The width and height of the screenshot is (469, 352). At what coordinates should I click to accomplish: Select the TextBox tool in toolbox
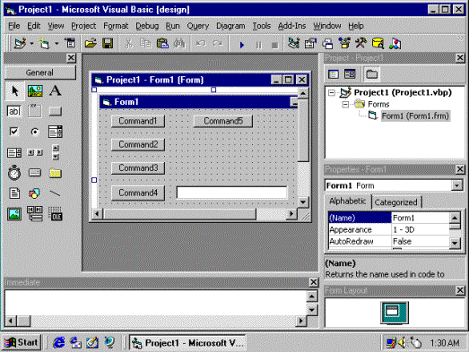[x=14, y=111]
